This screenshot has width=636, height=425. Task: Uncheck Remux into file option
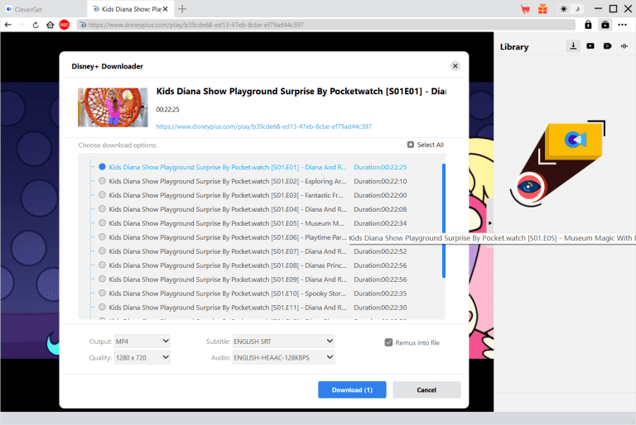[388, 342]
